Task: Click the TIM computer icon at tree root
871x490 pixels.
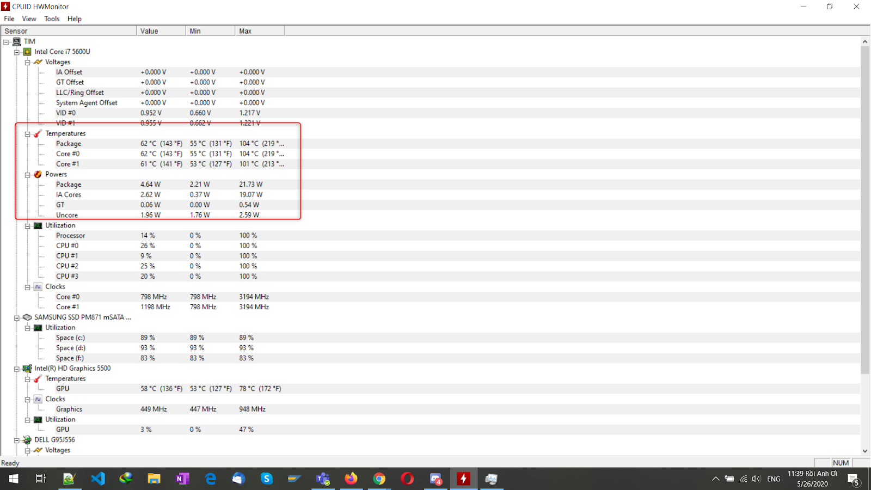Action: [17, 41]
